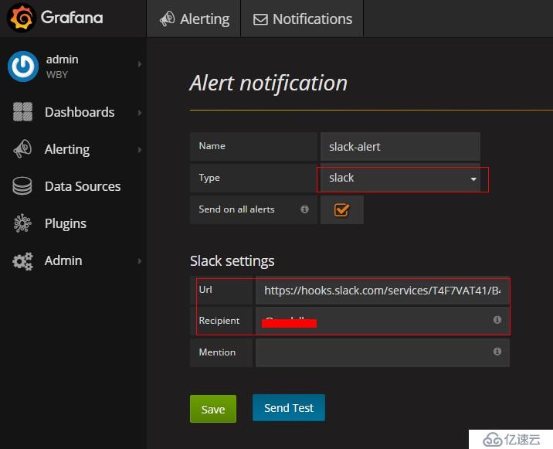The width and height of the screenshot is (553, 449).
Task: Click the Admin gears icon
Action: [23, 261]
